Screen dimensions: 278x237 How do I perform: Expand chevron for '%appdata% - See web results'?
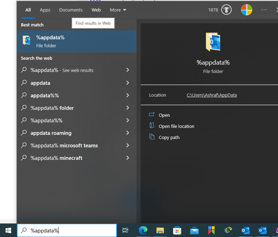point(128,70)
